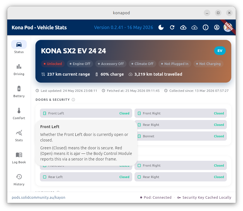Click the Unlocked status chip
The height and width of the screenshot is (211, 243).
coord(53,64)
